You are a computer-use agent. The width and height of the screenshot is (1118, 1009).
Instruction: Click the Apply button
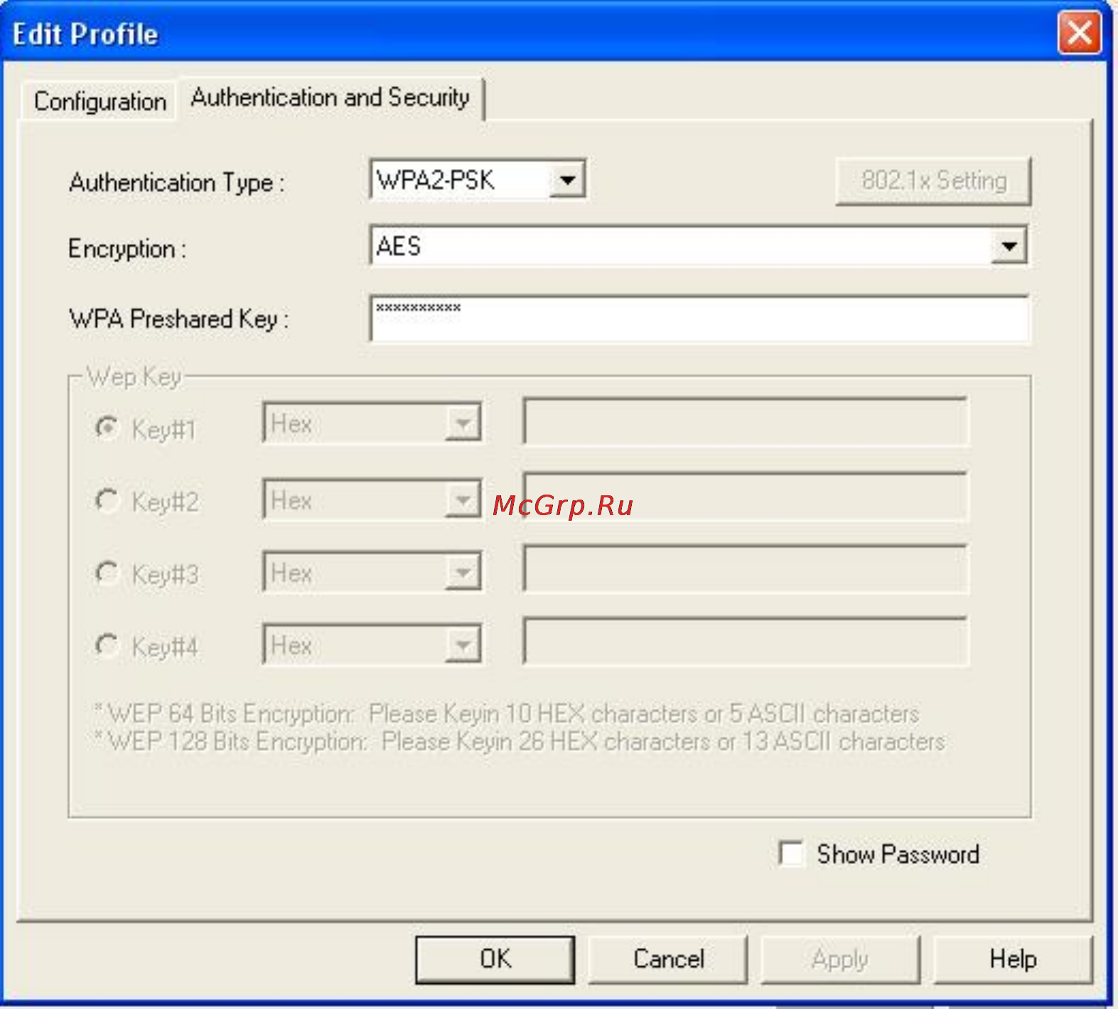840,959
